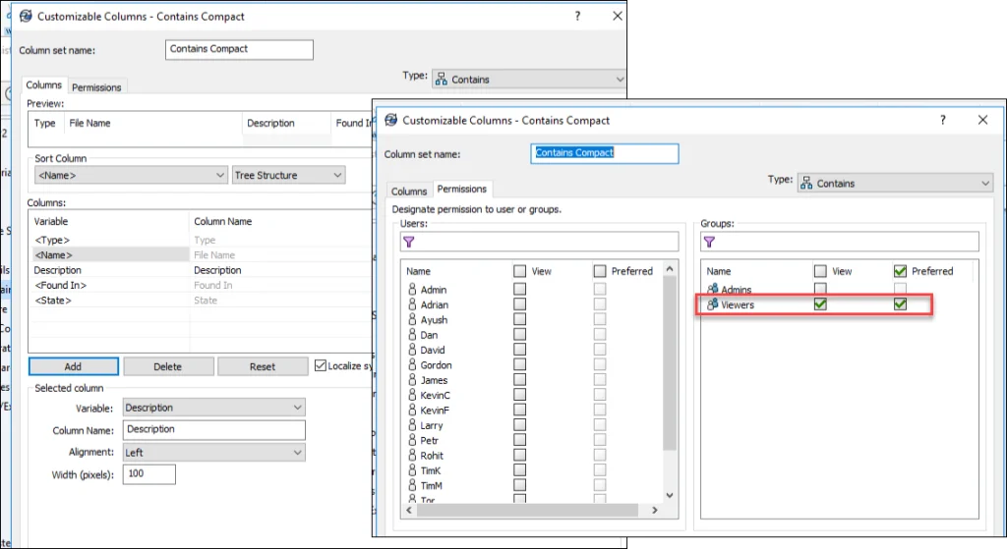Toggle the Localize checkbox next to Reset
This screenshot has height=549, width=1007.
pos(321,366)
